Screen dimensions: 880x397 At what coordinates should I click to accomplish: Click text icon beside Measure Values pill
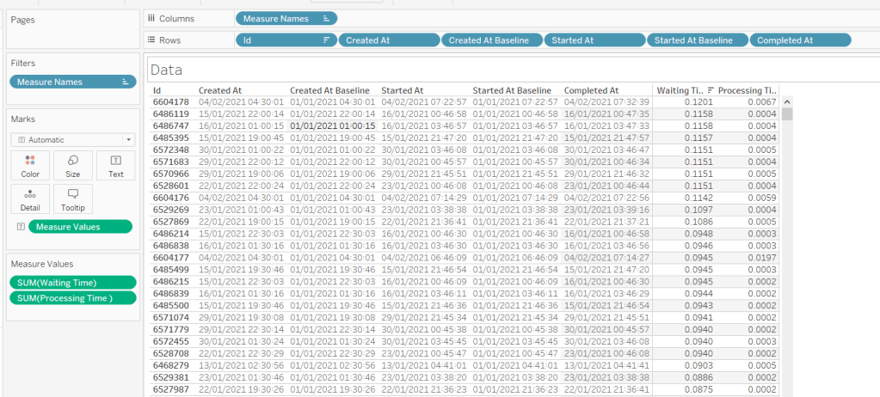20,227
